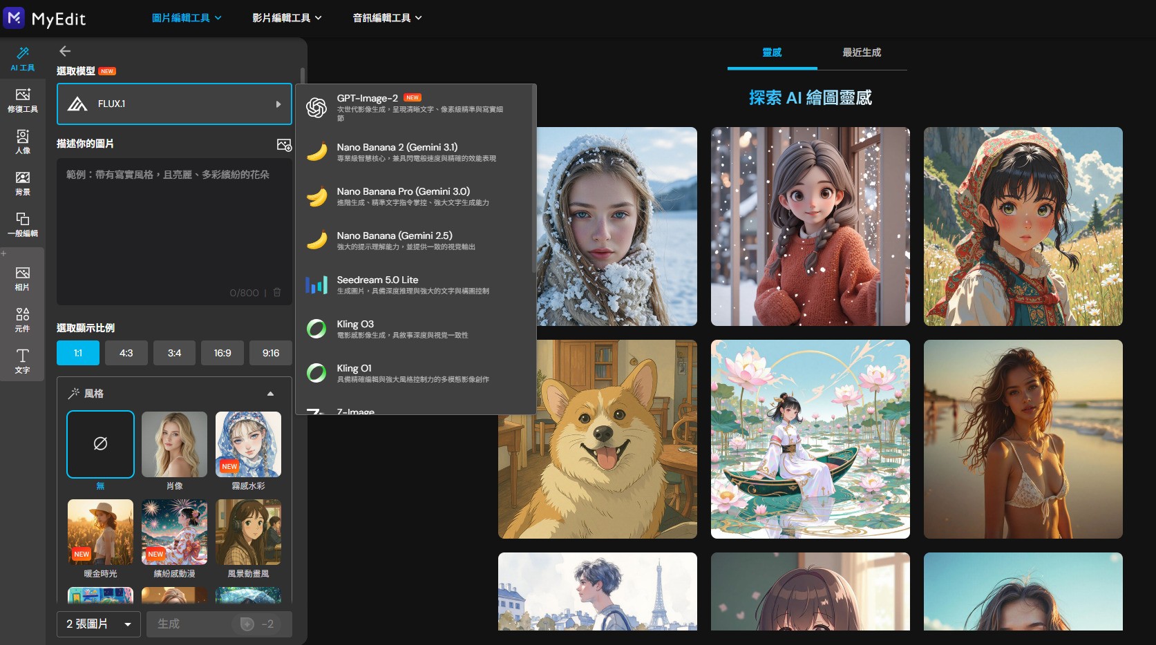Open Eiffel Tower boy illustration image

click(x=598, y=591)
